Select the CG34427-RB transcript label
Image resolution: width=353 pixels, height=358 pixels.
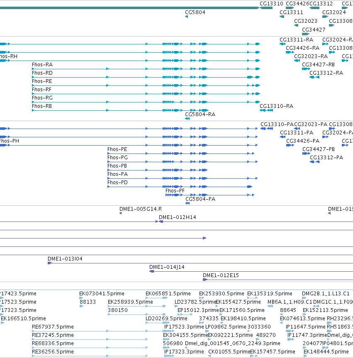pos(318,65)
